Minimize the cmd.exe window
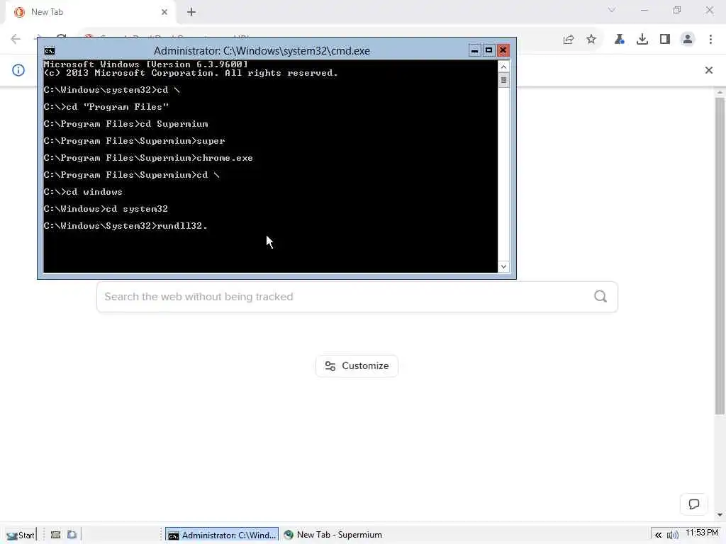The image size is (726, 544). click(474, 50)
